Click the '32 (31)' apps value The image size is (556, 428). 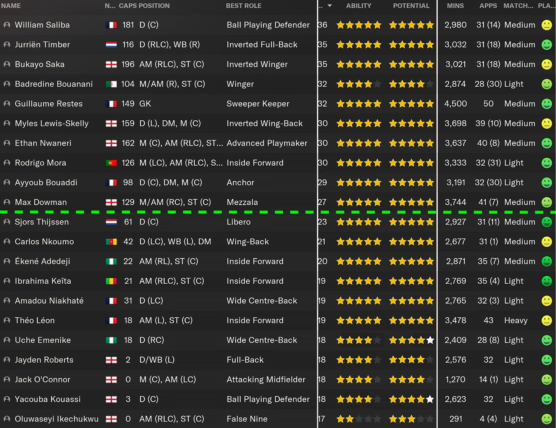coord(488,163)
